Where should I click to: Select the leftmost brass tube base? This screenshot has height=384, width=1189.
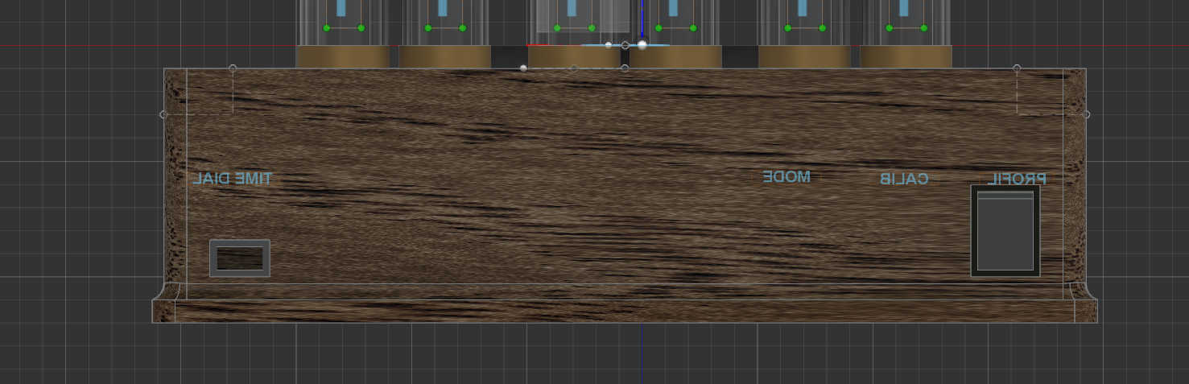point(343,57)
